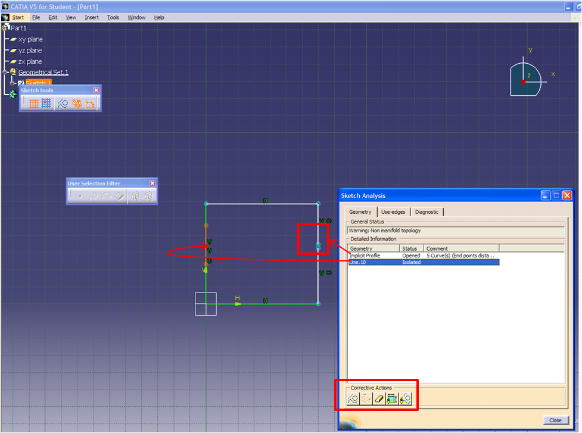
Task: Open the Tools menu
Action: pyautogui.click(x=113, y=17)
